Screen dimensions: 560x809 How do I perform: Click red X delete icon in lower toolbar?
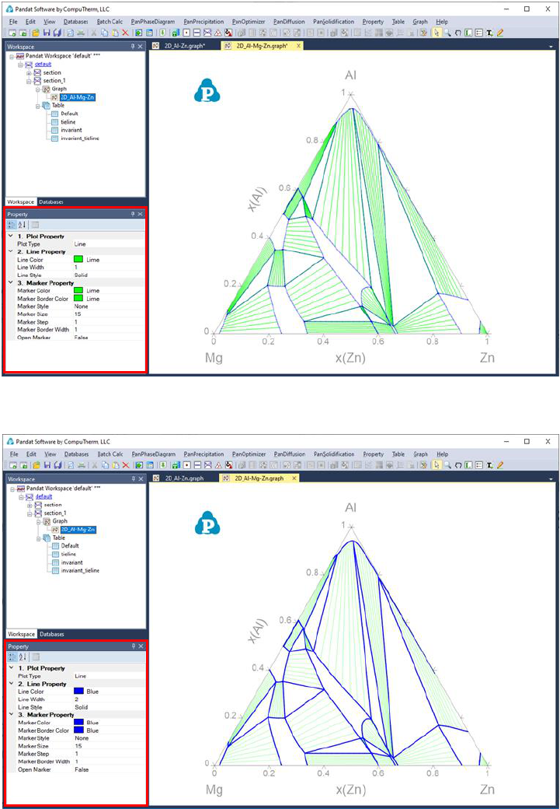point(125,465)
